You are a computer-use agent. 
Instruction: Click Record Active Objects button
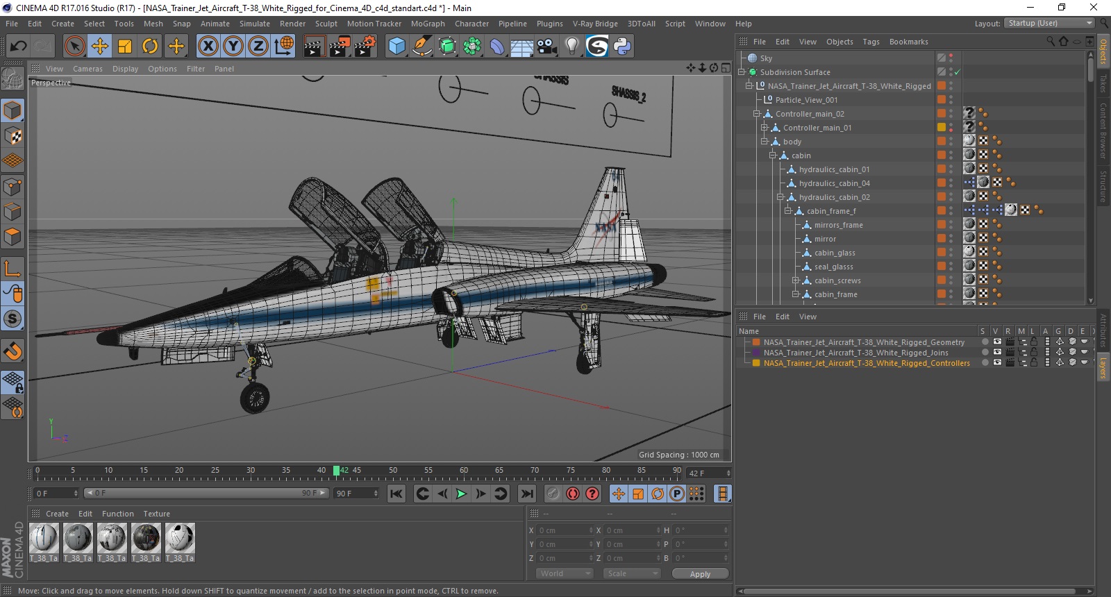553,494
